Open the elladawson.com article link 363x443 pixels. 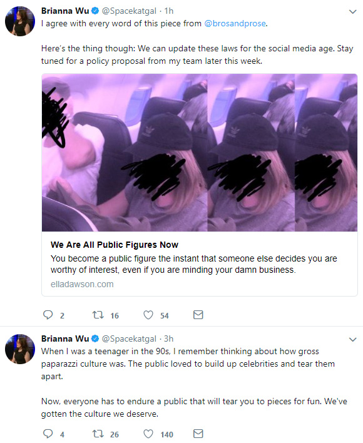[82, 284]
